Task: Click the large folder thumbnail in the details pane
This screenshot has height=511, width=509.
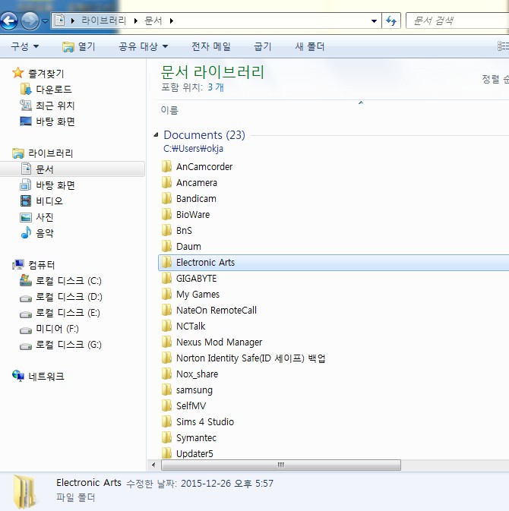Action: click(25, 491)
